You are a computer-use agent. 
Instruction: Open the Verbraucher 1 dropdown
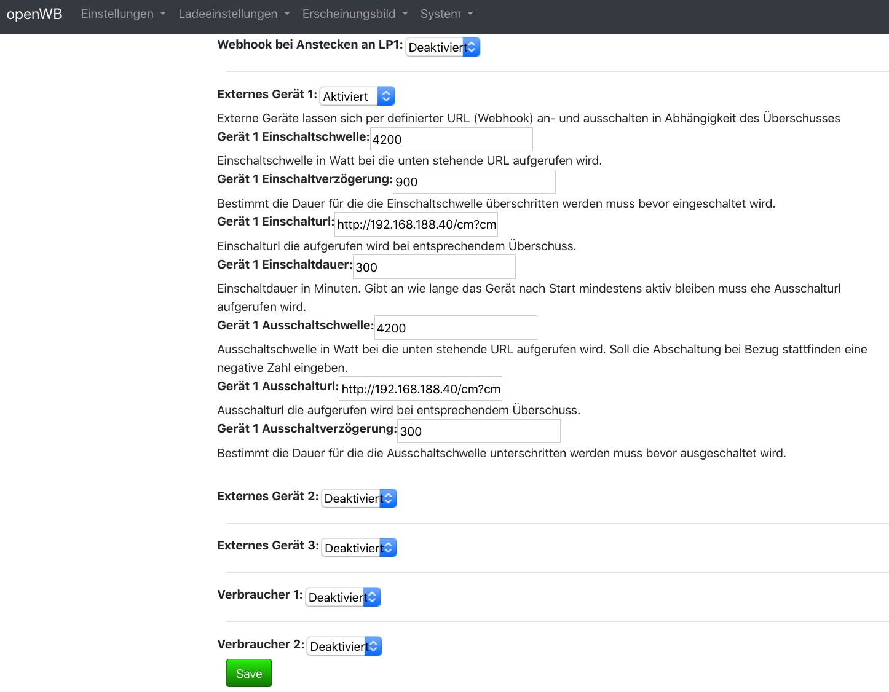tap(343, 597)
